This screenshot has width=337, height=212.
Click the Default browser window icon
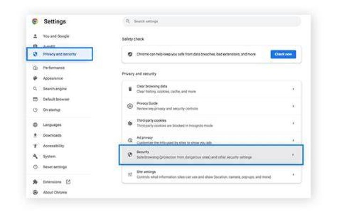point(35,99)
